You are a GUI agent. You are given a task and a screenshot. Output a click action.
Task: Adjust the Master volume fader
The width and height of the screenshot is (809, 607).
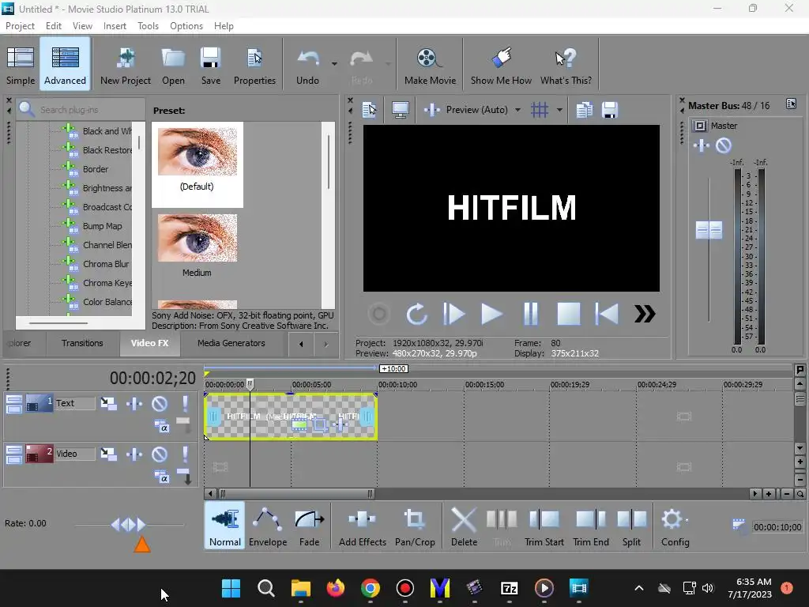[709, 230]
